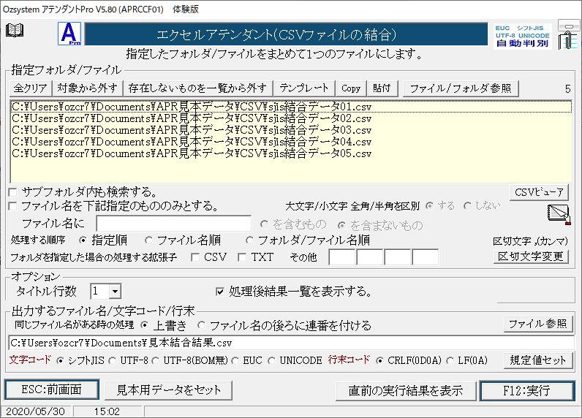582x418 pixels.
Task: Click the notepad eraser icon below CSVビューア
Action: click(x=559, y=214)
